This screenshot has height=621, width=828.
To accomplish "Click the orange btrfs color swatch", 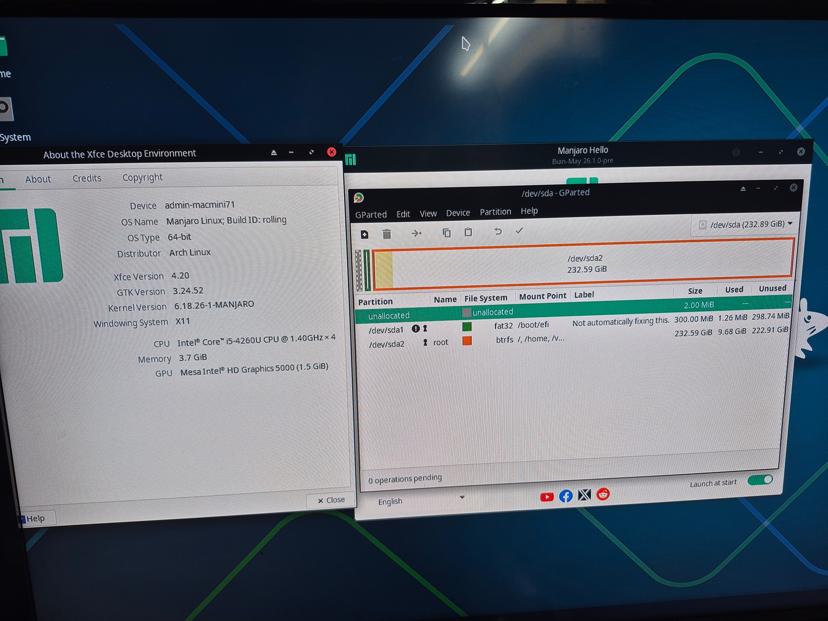I will coord(467,340).
